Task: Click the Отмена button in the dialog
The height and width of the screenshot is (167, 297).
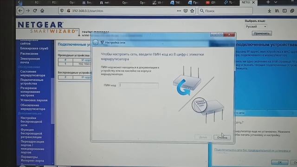Action: [222, 137]
